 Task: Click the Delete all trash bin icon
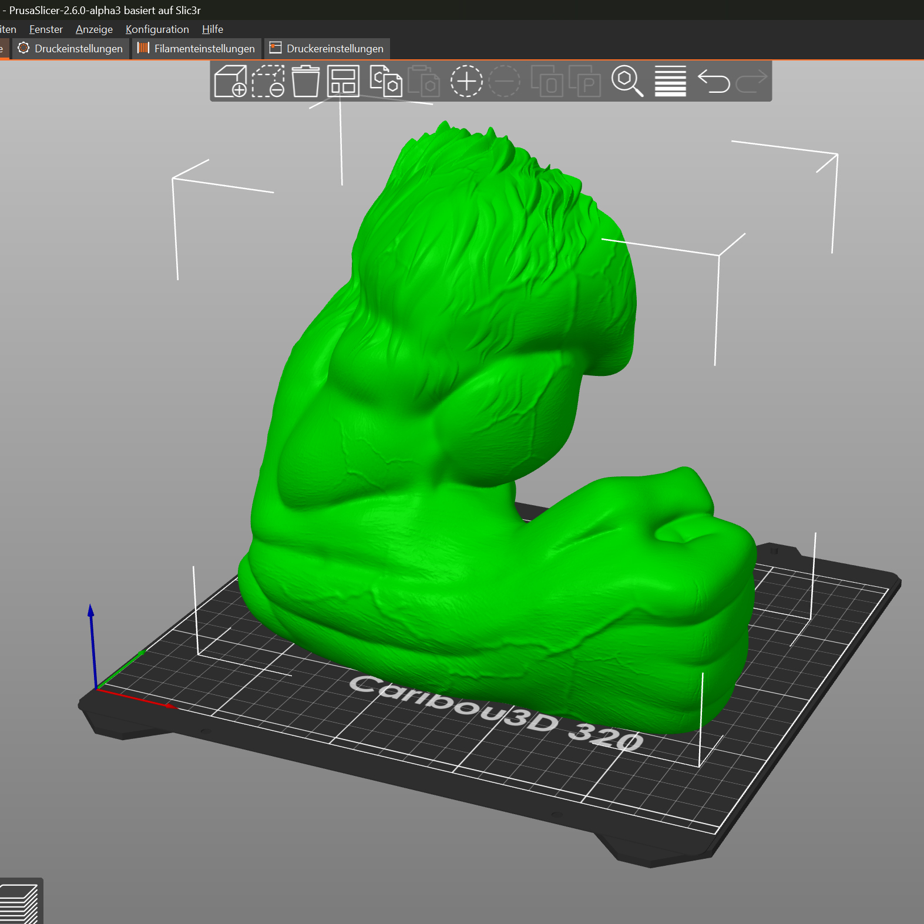click(305, 81)
